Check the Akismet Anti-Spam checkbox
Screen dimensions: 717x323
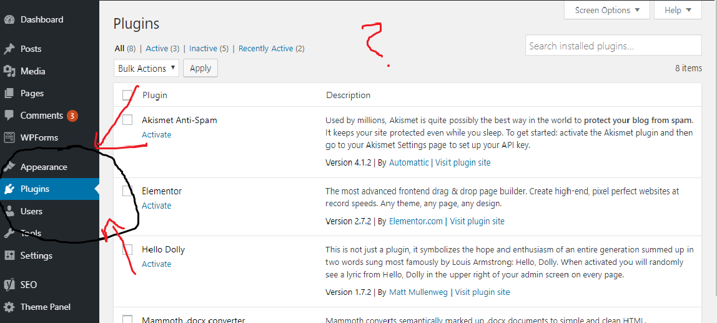[x=127, y=120]
